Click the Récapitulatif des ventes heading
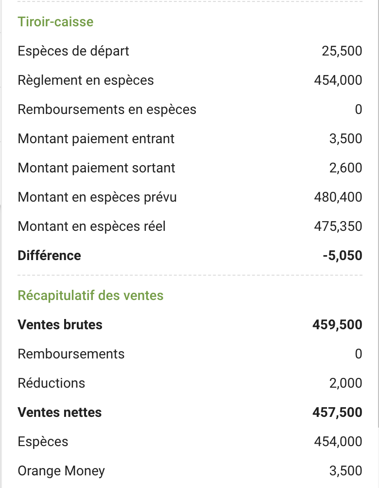The width and height of the screenshot is (379, 488). (90, 296)
